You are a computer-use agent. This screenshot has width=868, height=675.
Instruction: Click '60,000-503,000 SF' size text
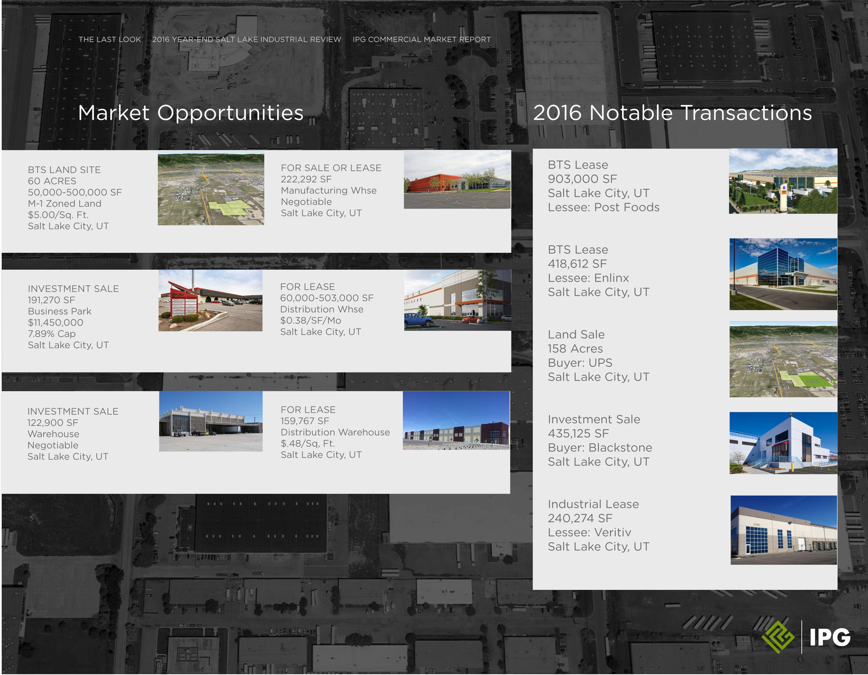[327, 298]
